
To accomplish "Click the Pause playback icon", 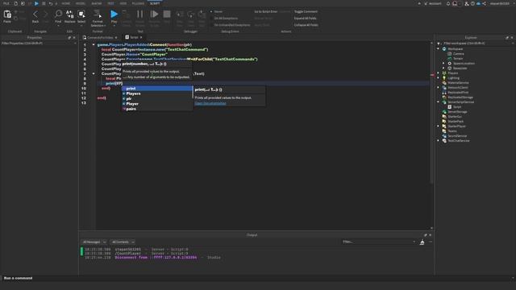I will [139, 14].
